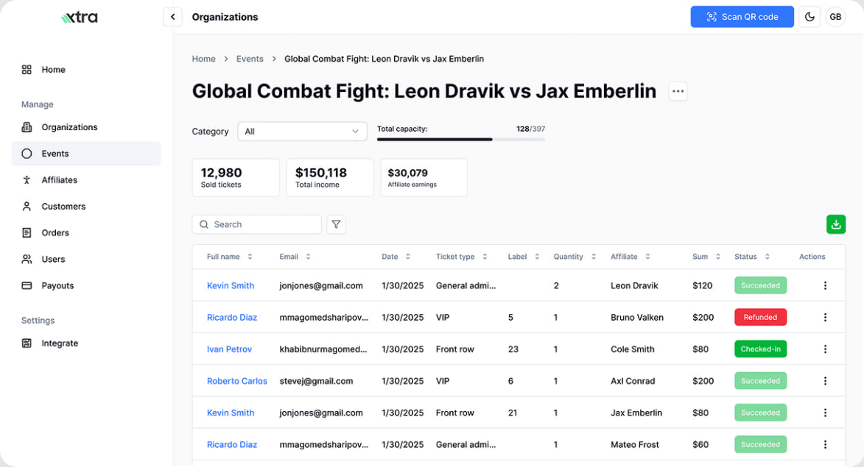Open actions menu for Ivan Petrov row

tap(825, 349)
